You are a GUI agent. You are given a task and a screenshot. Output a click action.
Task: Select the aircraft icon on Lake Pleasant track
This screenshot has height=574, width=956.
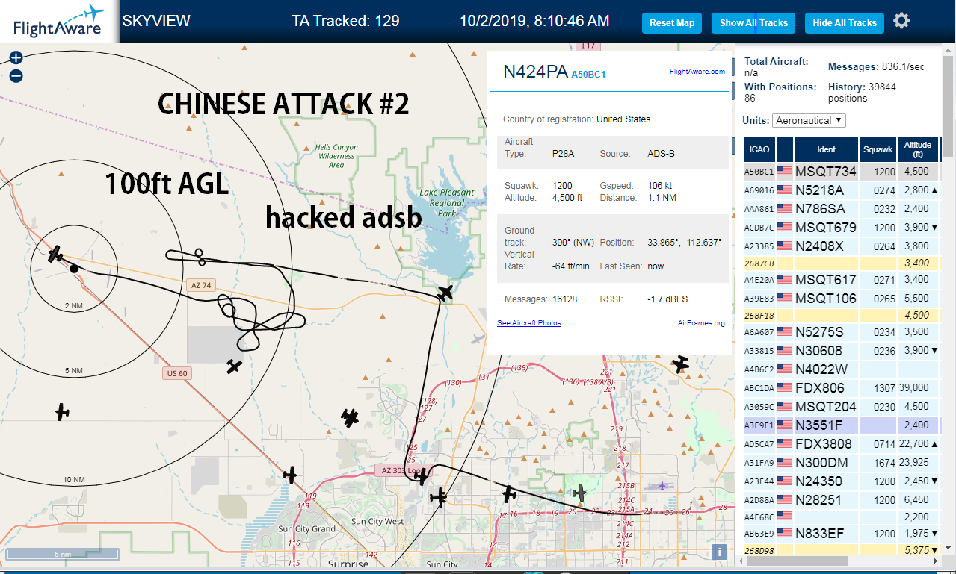pyautogui.click(x=445, y=293)
